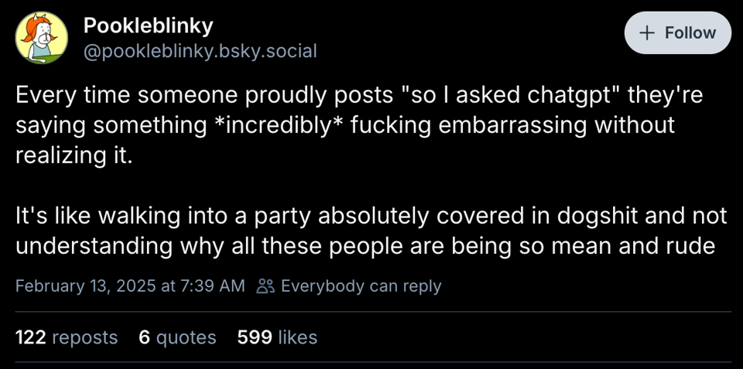Click the Everybody can reply label
The width and height of the screenshot is (743, 369).
pos(361,286)
